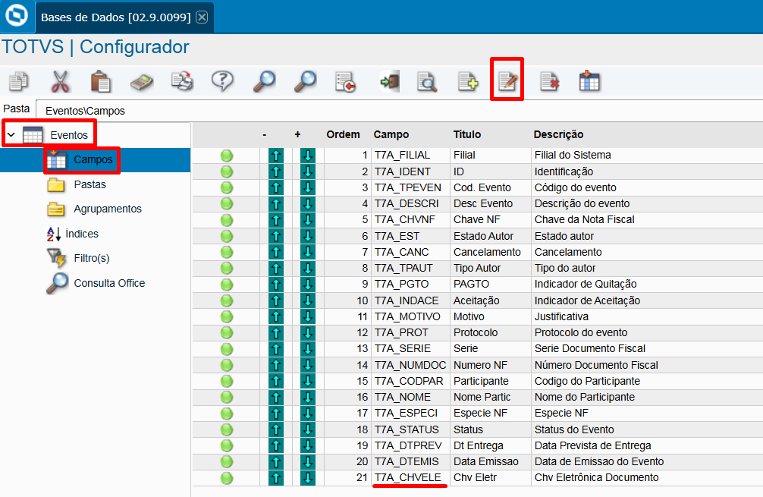Open Pastas folder in tree
Image resolution: width=763 pixels, height=497 pixels.
[89, 184]
